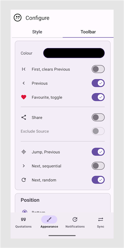This screenshot has height=248, width=124.
Task: Enable the First, clears Previous switch
Action: click(x=98, y=69)
